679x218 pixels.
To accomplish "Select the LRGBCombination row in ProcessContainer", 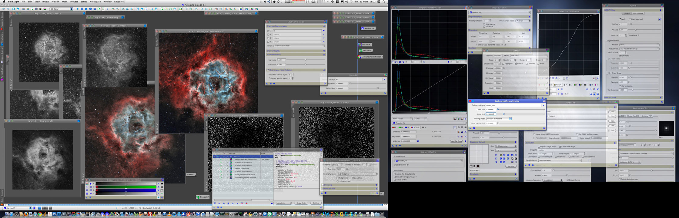I will tap(243, 168).
